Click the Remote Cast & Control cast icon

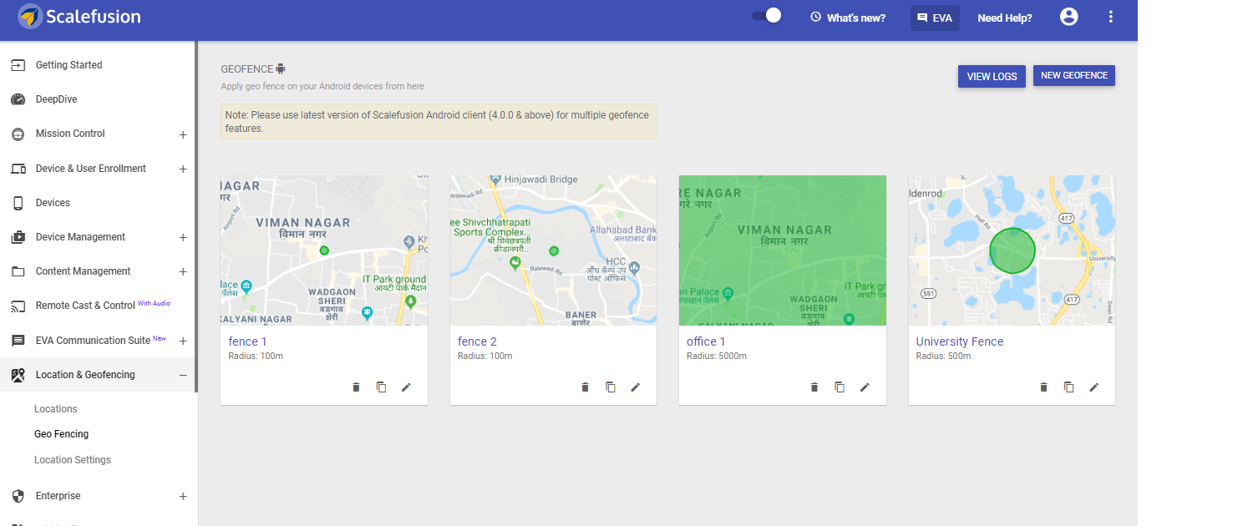18,306
